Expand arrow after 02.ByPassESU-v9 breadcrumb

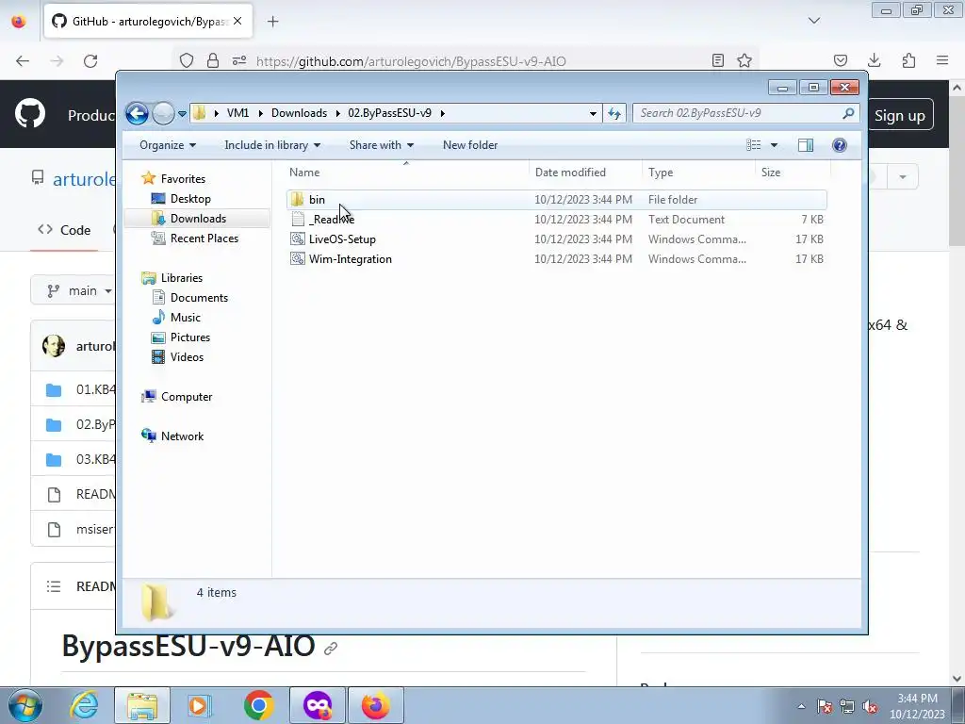click(x=443, y=113)
